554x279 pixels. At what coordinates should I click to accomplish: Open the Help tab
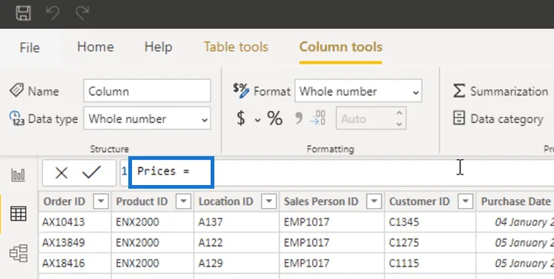tap(158, 47)
